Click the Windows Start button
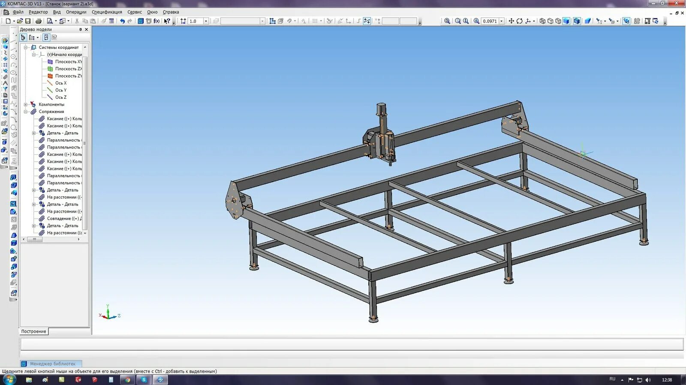The height and width of the screenshot is (385, 686). pyautogui.click(x=9, y=379)
